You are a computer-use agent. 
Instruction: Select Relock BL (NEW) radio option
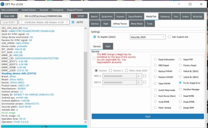(x=180, y=71)
